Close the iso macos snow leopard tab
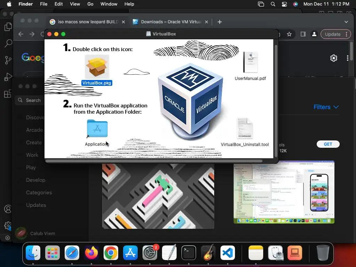The height and width of the screenshot is (267, 356). coord(123,22)
